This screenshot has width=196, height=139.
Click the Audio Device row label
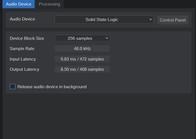pos(22,19)
